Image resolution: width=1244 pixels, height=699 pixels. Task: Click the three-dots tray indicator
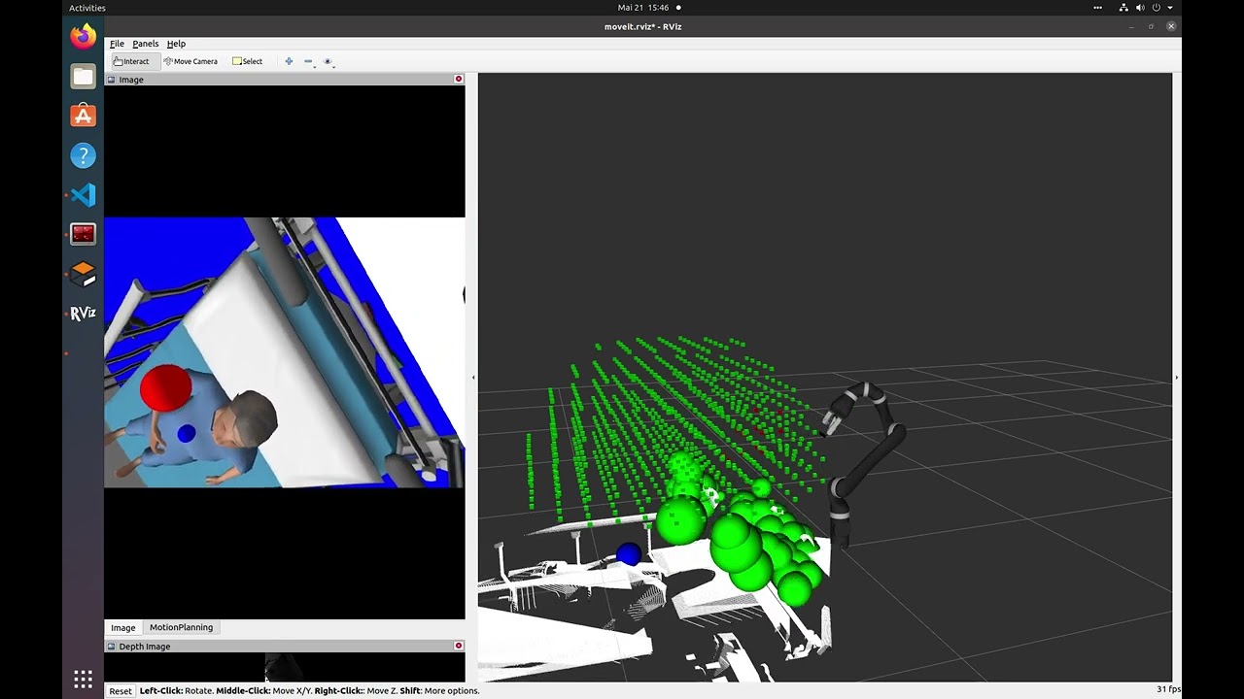tap(1097, 8)
